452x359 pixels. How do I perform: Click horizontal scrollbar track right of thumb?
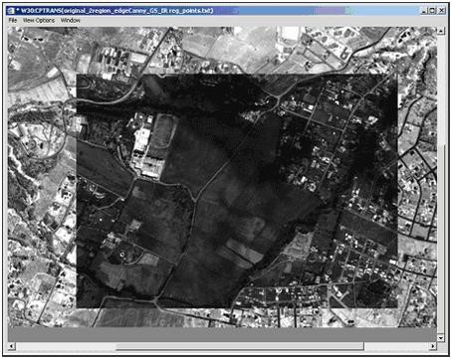pos(396,346)
